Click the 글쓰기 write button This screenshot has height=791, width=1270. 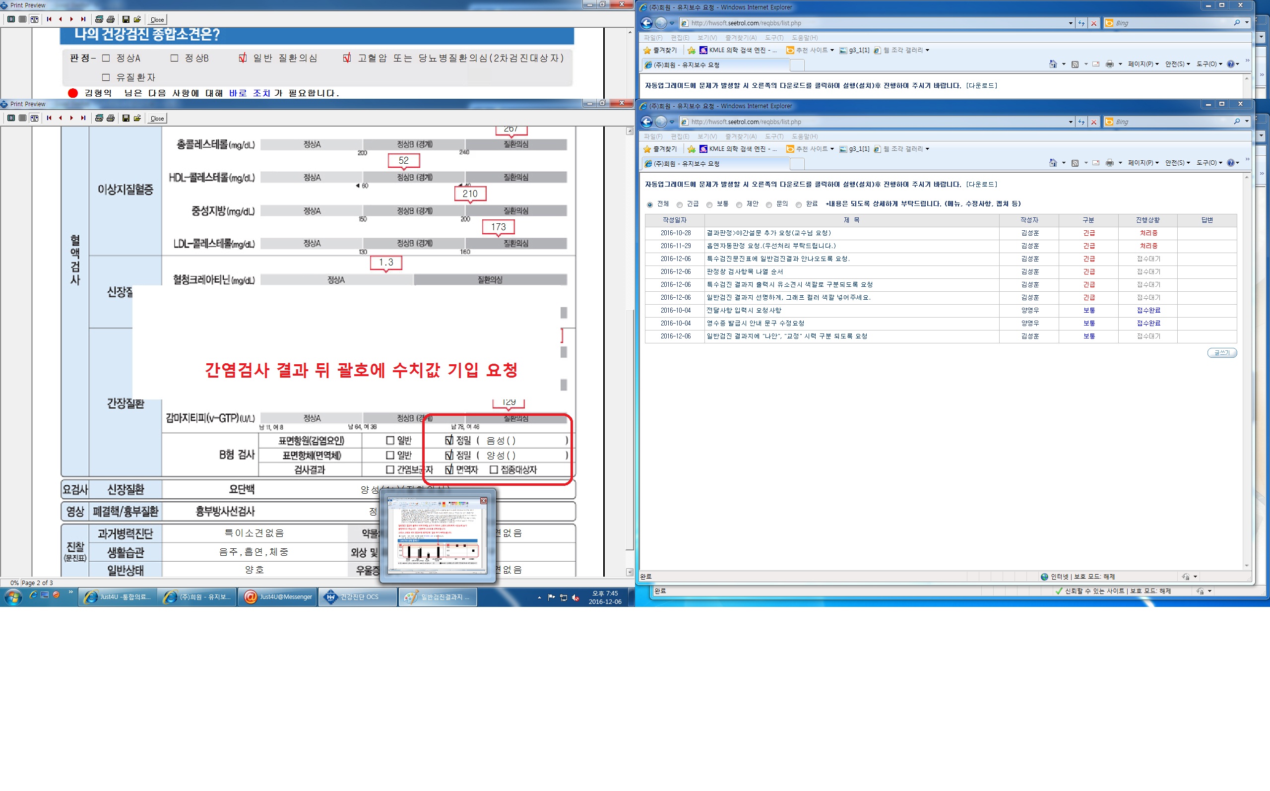click(1222, 353)
